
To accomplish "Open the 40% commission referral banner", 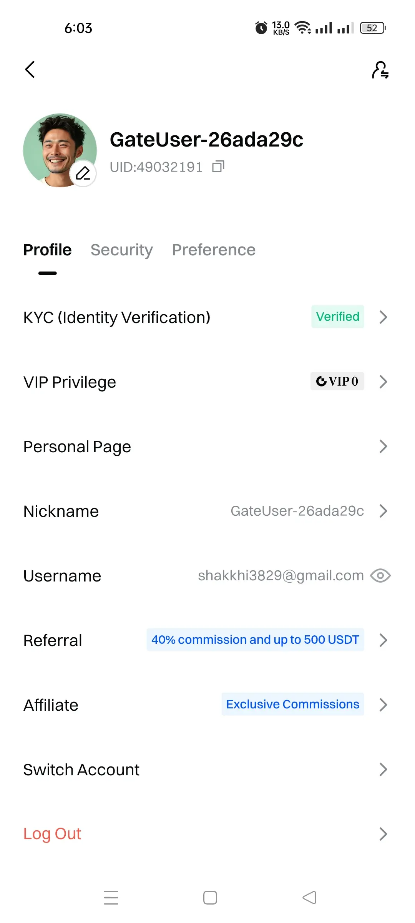I will (256, 640).
